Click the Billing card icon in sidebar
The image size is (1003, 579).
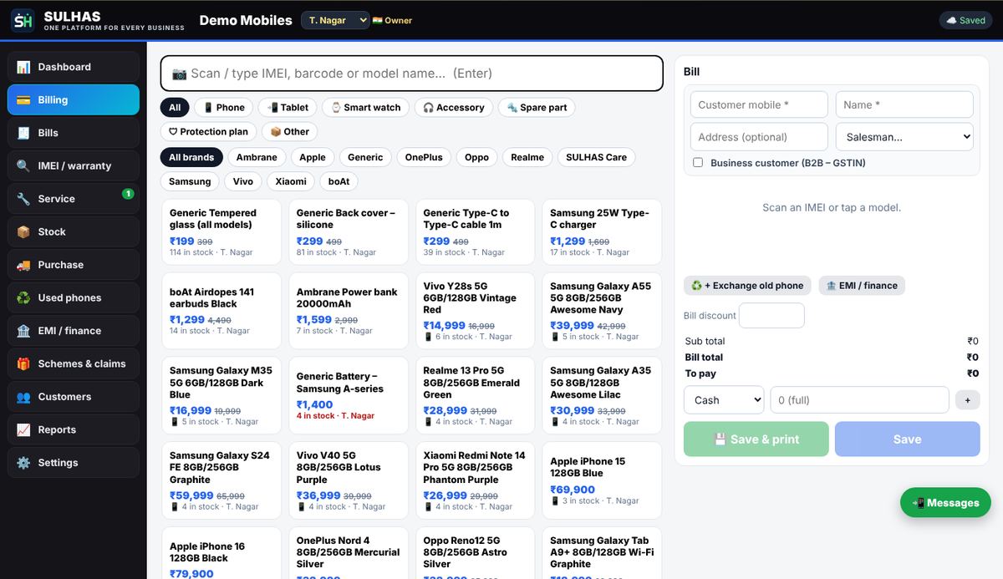23,99
